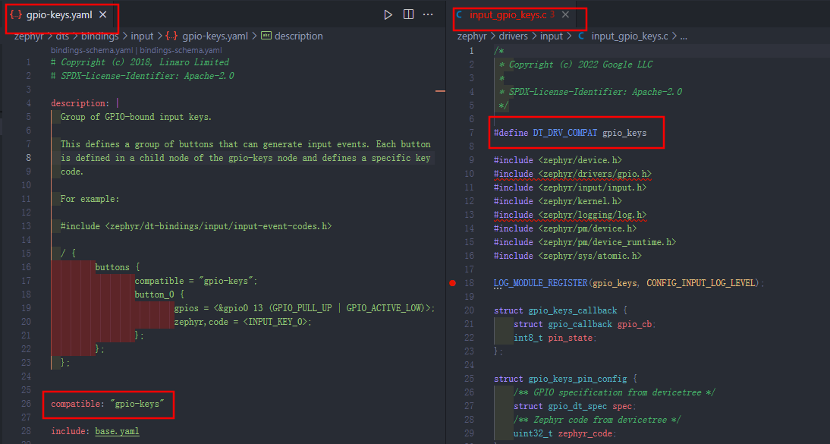Select 'bindings' in left breadcrumb
830x444 pixels.
[100, 36]
